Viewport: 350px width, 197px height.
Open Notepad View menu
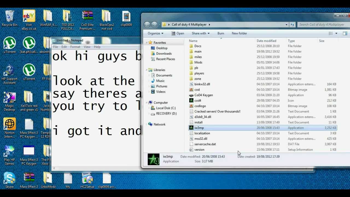pyautogui.click(x=87, y=47)
